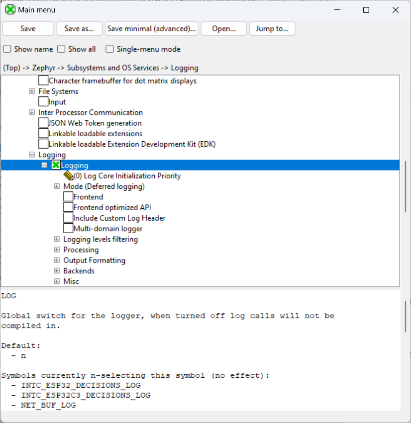Image resolution: width=411 pixels, height=423 pixels.
Task: Expand Inter Processor Communication node
Action: pos(32,112)
